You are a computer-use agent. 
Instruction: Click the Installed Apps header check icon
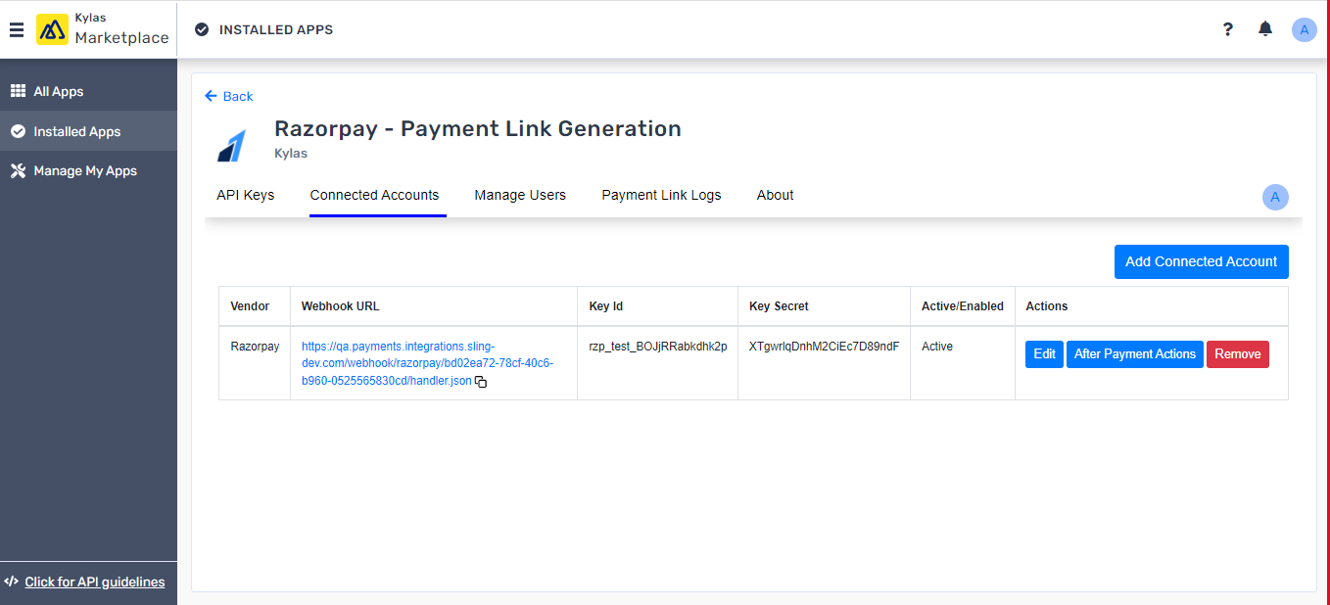[202, 29]
